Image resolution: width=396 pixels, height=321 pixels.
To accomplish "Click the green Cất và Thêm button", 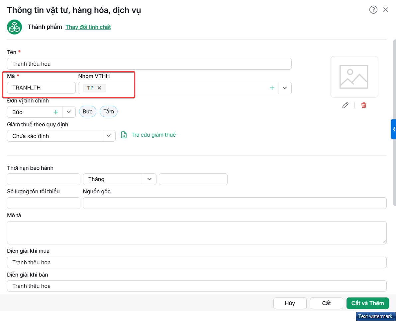I will (368, 303).
